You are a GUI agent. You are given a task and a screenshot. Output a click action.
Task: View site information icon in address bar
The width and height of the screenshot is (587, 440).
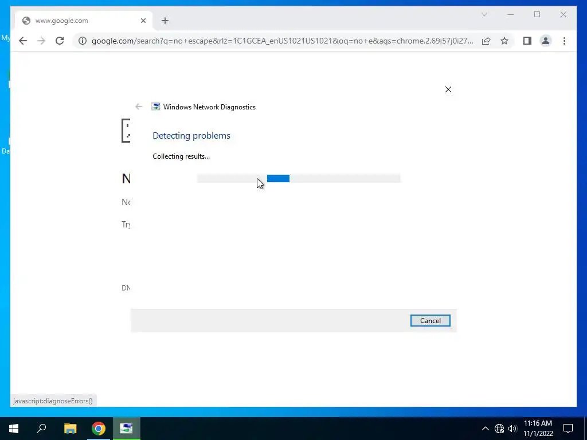[x=83, y=41]
